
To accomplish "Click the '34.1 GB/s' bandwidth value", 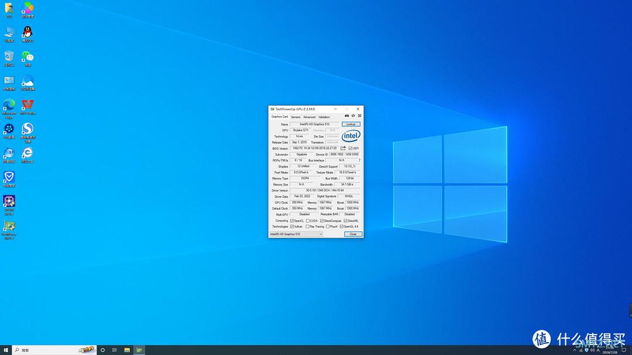I will click(347, 185).
